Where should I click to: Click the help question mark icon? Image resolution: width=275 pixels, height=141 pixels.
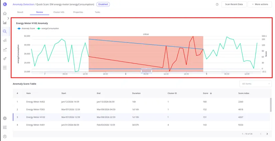tap(217, 4)
